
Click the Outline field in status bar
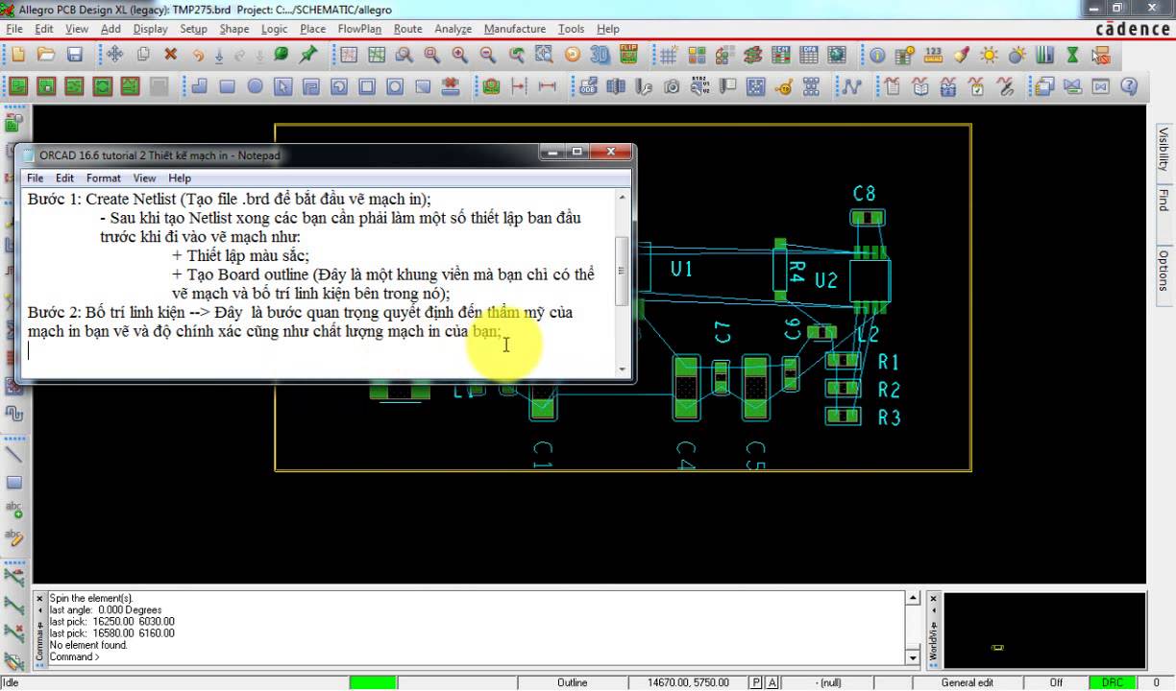573,682
